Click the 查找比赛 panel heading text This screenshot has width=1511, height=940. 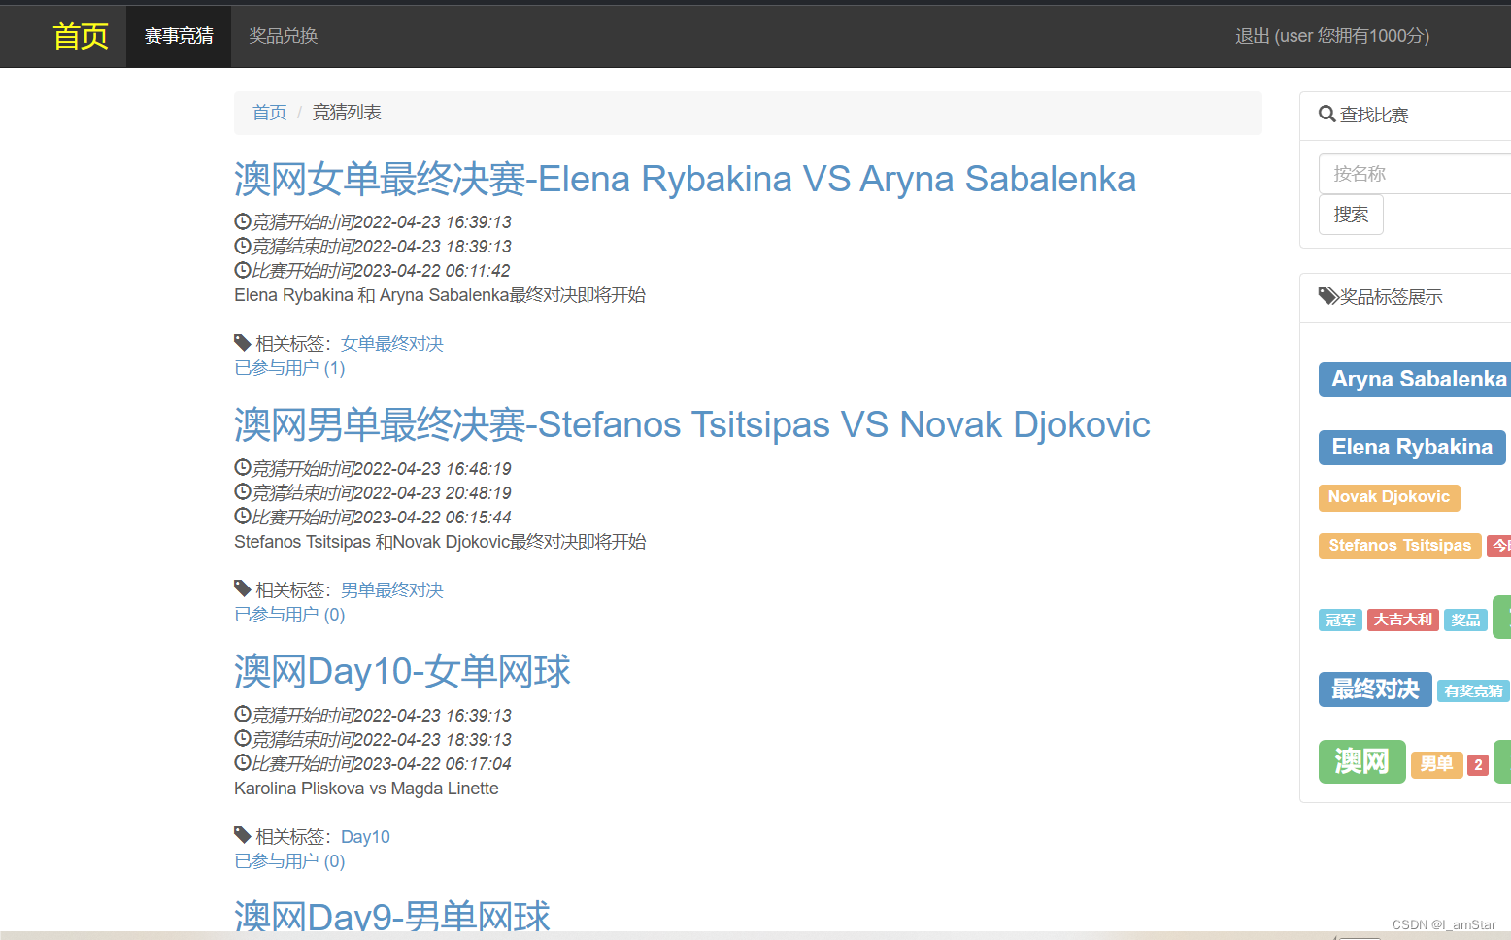1374,115
